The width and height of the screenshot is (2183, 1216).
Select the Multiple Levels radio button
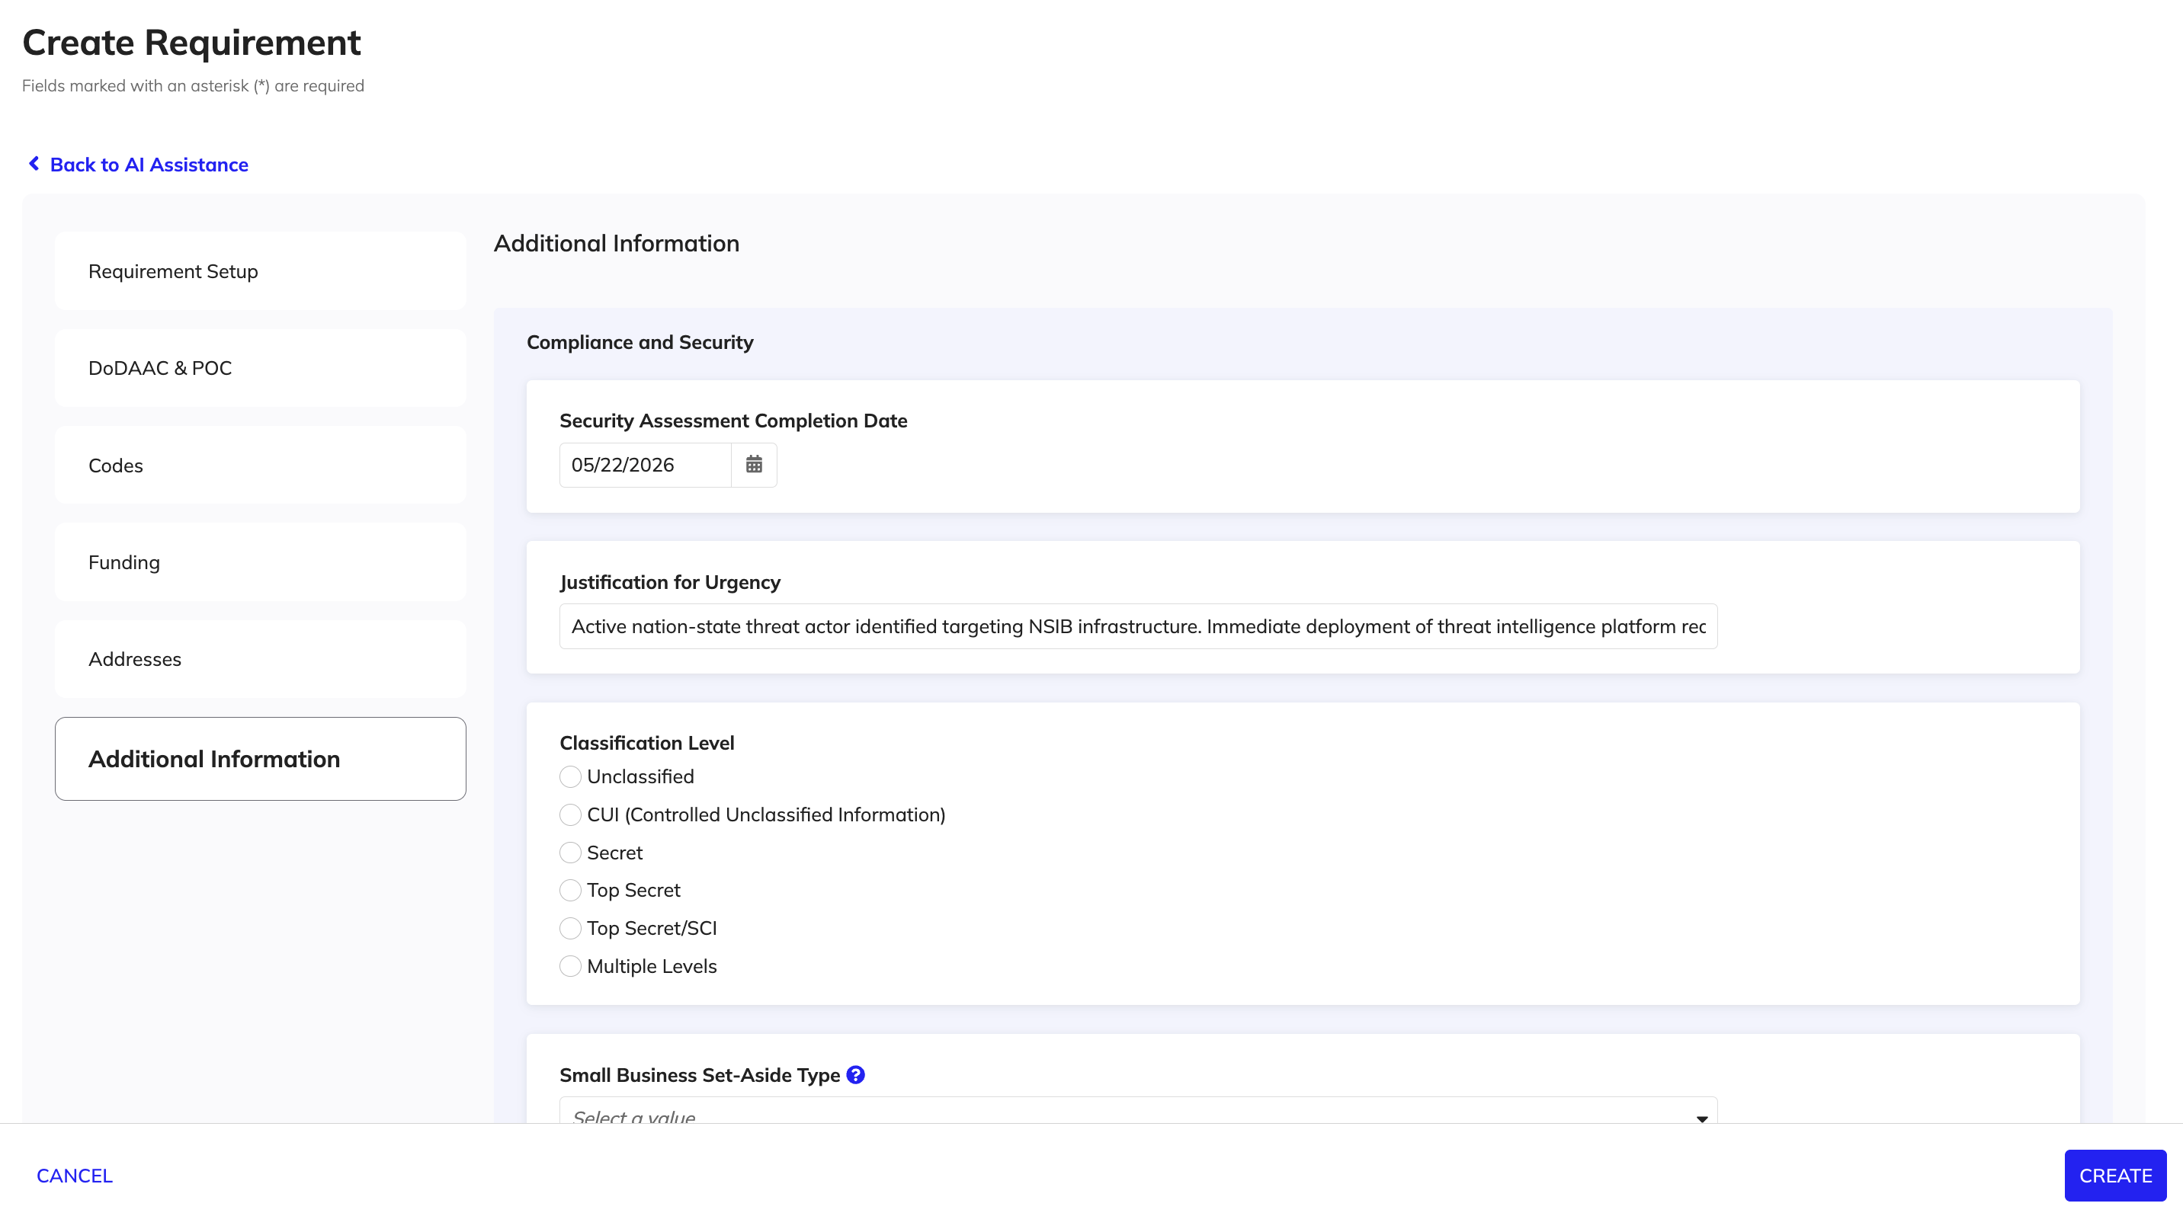(x=570, y=966)
